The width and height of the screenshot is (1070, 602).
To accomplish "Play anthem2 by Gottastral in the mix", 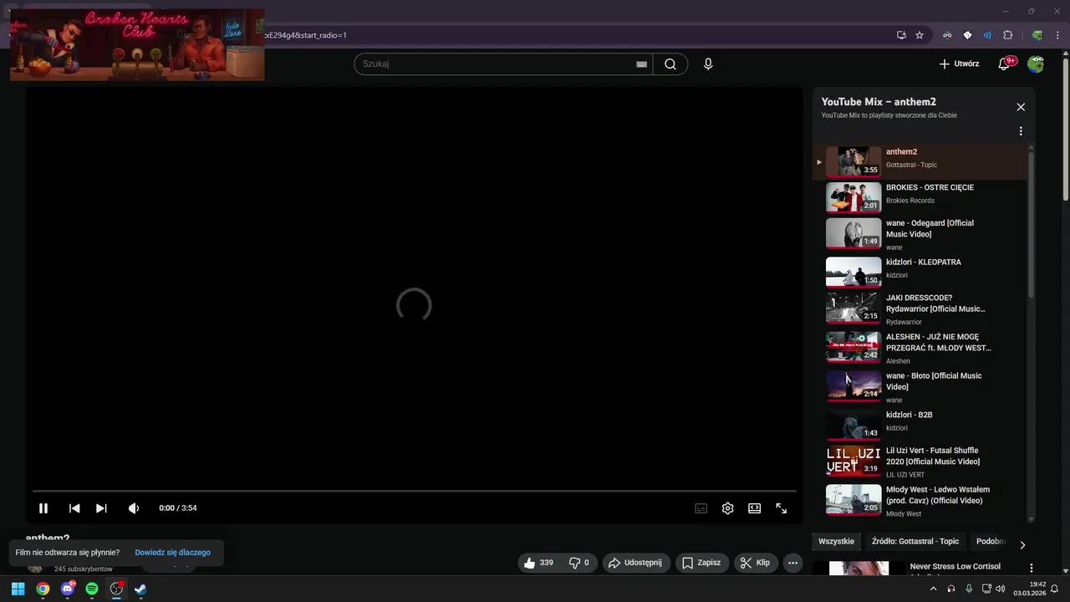I will pos(920,161).
